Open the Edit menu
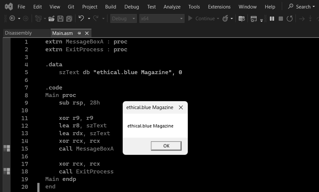 (x=38, y=7)
